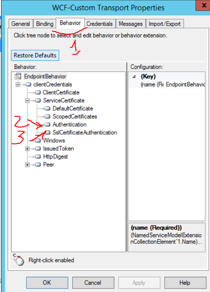Open the Import/Export tab
210x292 pixels.
[165, 24]
